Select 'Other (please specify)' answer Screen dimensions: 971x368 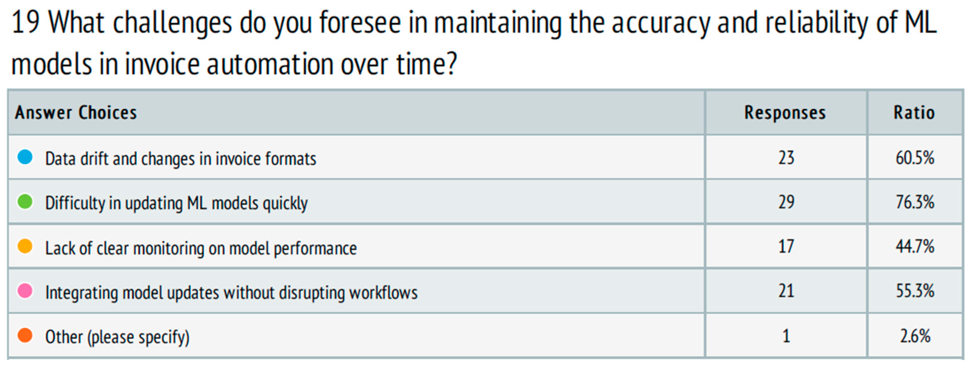tap(117, 337)
